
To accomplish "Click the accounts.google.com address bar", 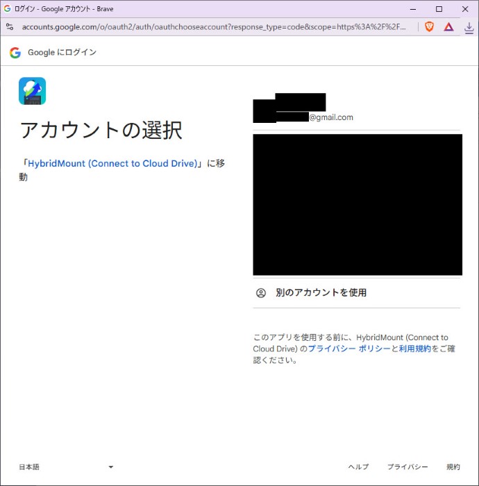I will tap(208, 27).
